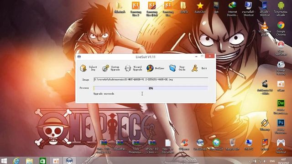Open the User Guide folder icon
Screen dimensions: 292x164
tap(172, 68)
